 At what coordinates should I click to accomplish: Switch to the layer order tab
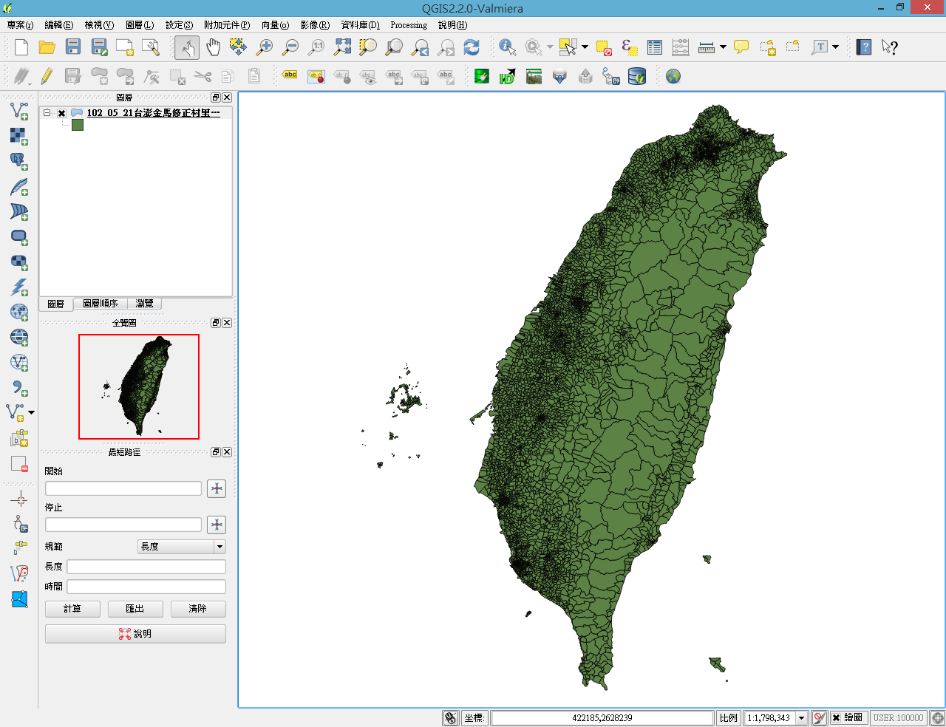101,304
